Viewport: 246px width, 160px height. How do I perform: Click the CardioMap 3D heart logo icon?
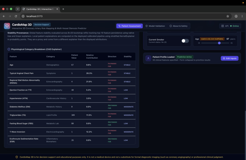coord(7,26)
